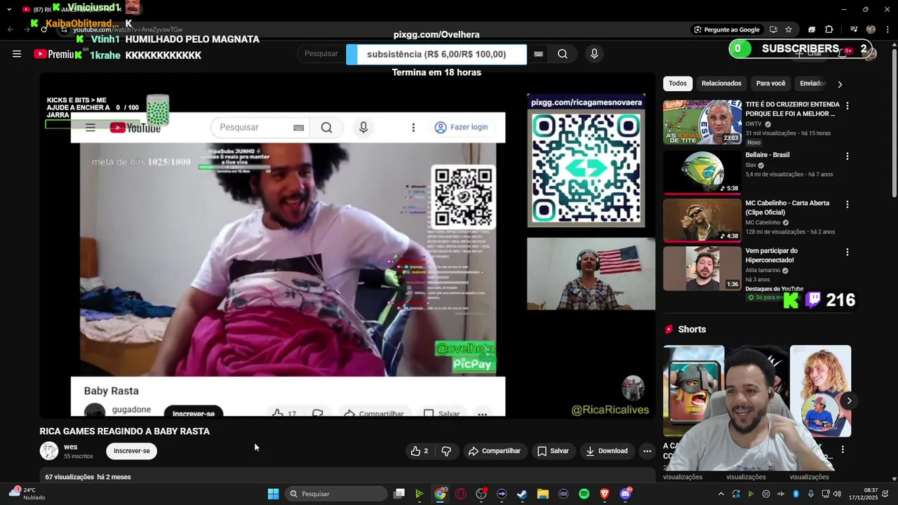Open Google Chrome from the taskbar

coord(439,494)
